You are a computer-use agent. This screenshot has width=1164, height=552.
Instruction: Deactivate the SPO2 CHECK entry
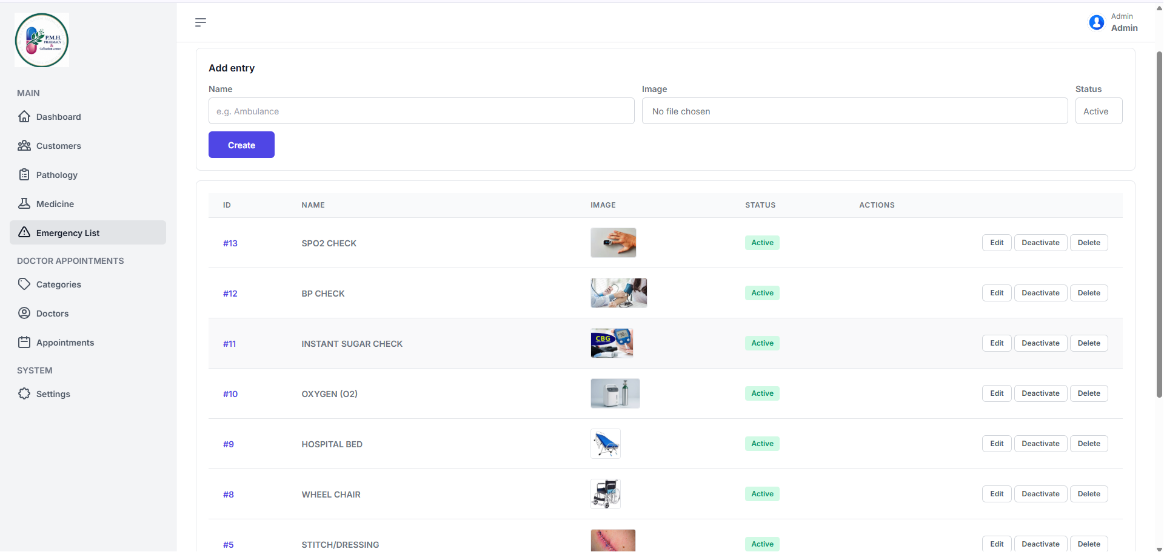tap(1040, 243)
